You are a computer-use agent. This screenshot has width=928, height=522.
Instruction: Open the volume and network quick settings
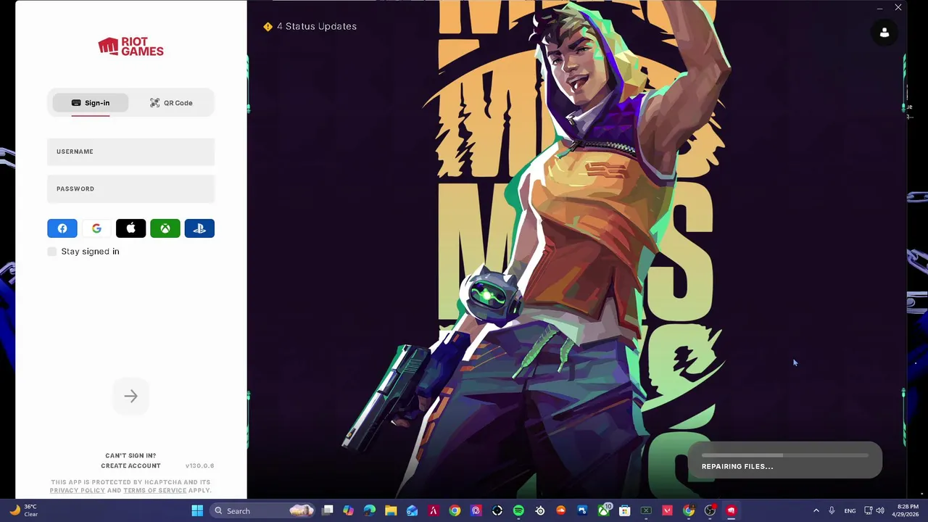click(873, 510)
